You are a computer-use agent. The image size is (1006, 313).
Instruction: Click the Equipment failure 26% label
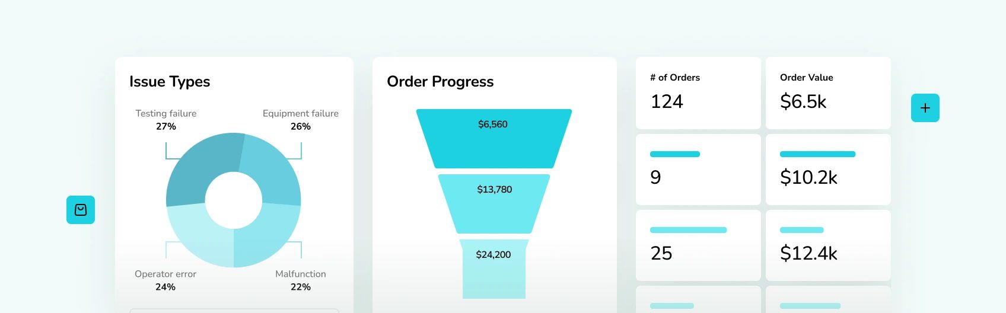pyautogui.click(x=301, y=120)
